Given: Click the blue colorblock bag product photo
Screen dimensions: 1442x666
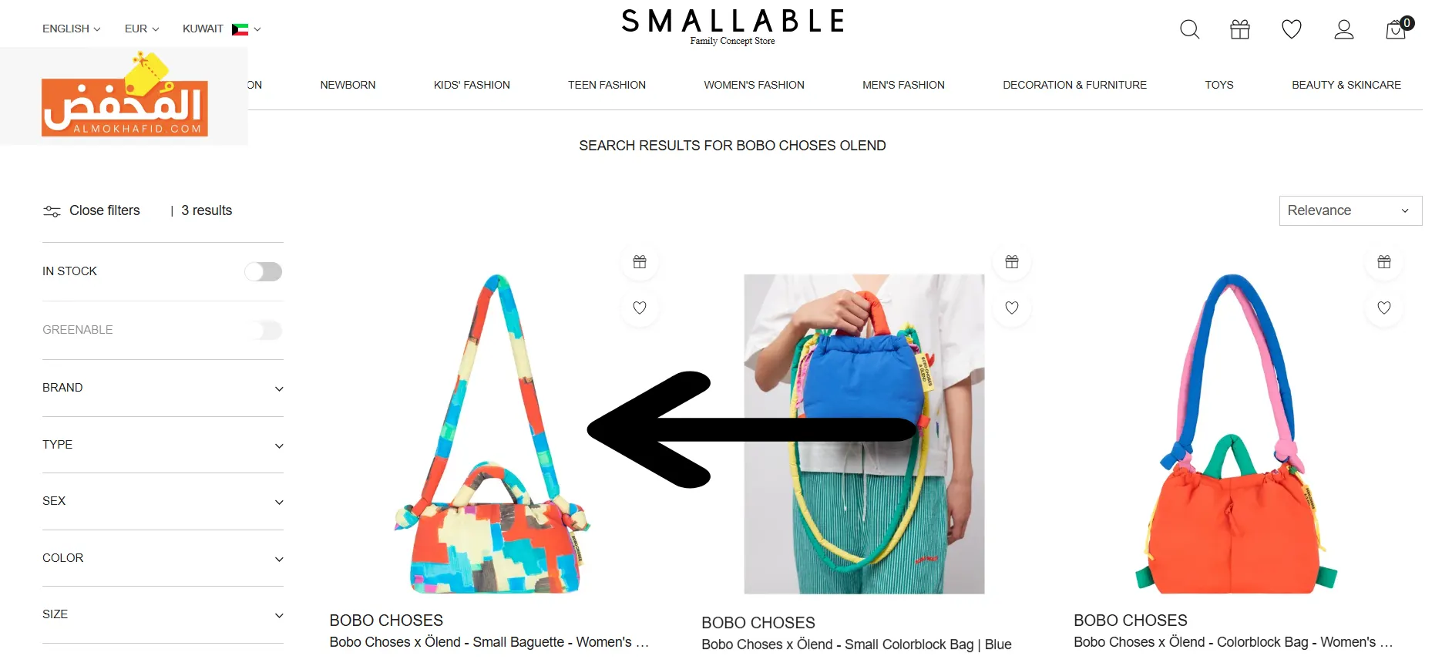Looking at the screenshot, I should [864, 434].
